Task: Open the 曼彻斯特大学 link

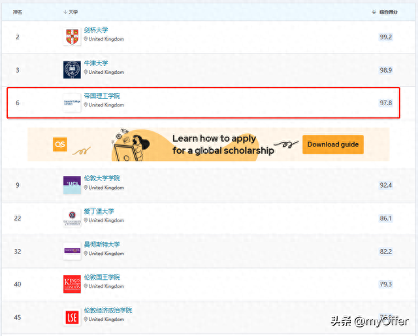Action: pyautogui.click(x=102, y=244)
